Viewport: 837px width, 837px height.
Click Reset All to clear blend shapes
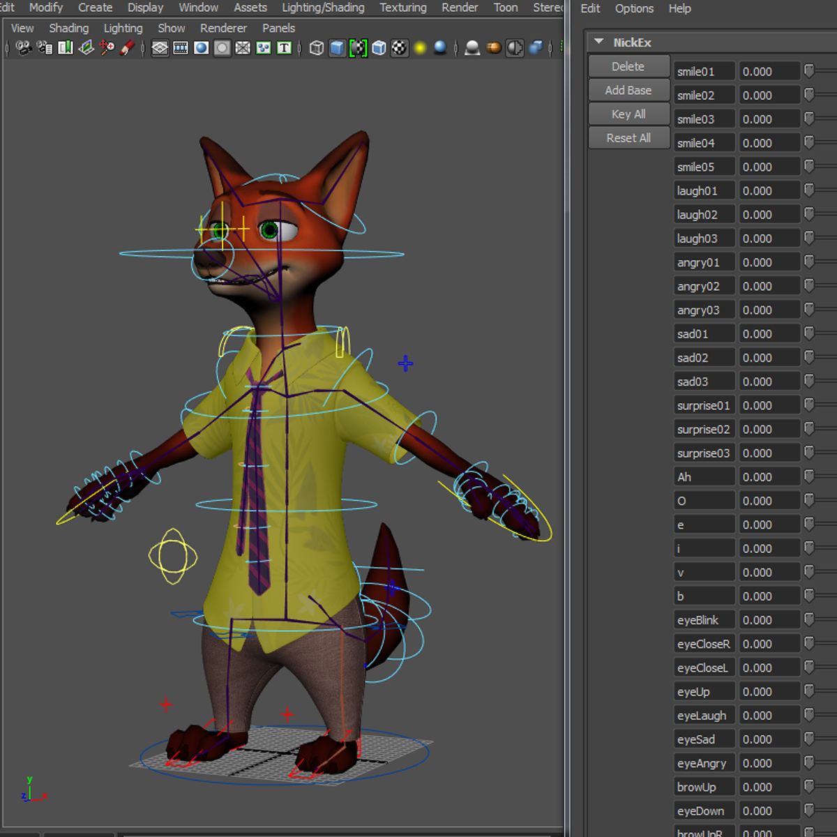[x=628, y=137]
